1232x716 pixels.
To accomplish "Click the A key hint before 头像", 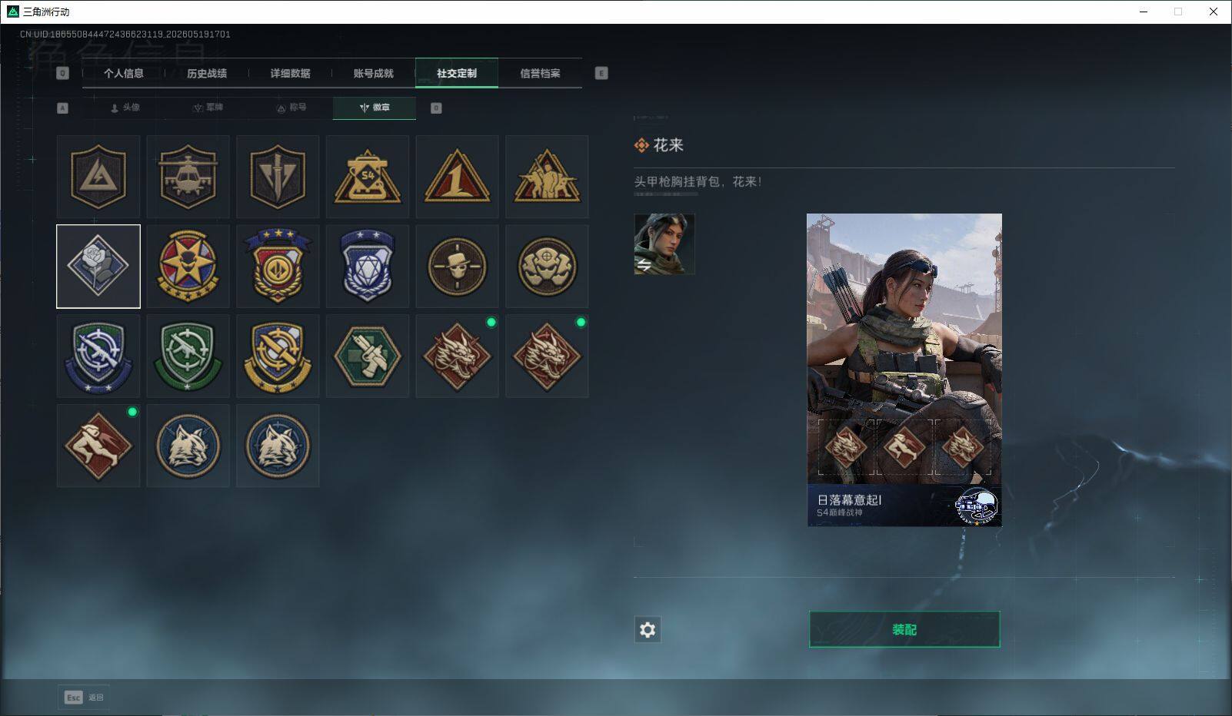I will point(63,108).
